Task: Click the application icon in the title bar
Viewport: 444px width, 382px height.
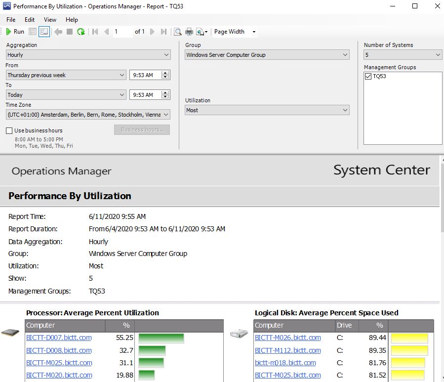Action: [7, 6]
